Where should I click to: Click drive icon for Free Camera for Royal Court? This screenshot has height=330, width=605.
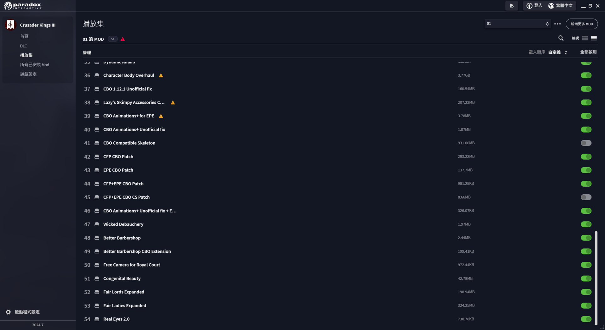pyautogui.click(x=97, y=265)
